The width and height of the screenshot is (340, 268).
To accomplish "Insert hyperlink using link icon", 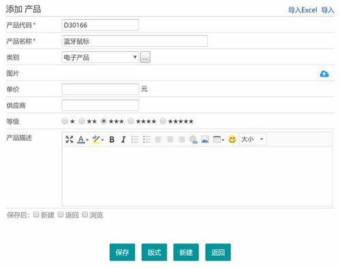I will pos(194,139).
